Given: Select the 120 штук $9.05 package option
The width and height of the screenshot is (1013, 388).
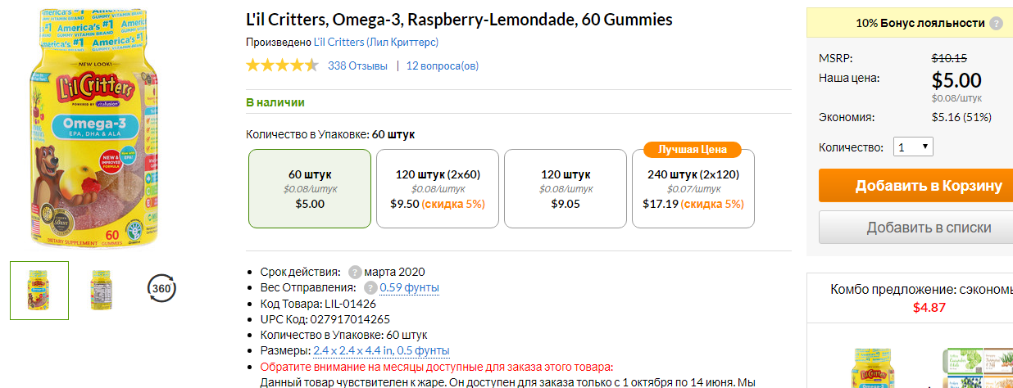Looking at the screenshot, I should point(566,188).
